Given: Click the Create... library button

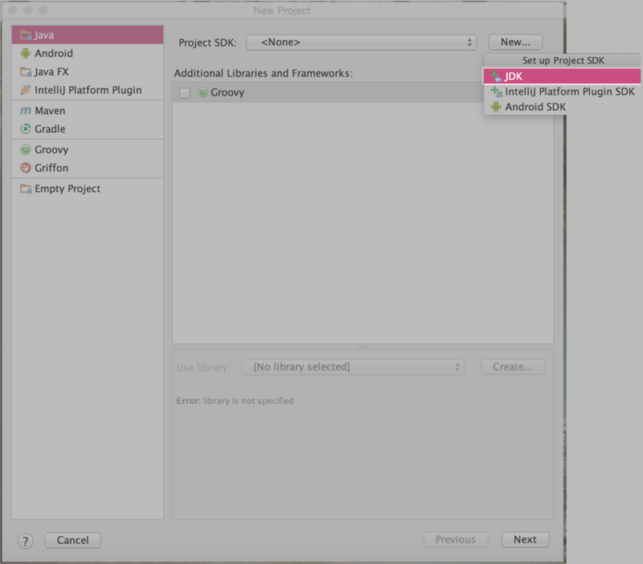Looking at the screenshot, I should 513,367.
